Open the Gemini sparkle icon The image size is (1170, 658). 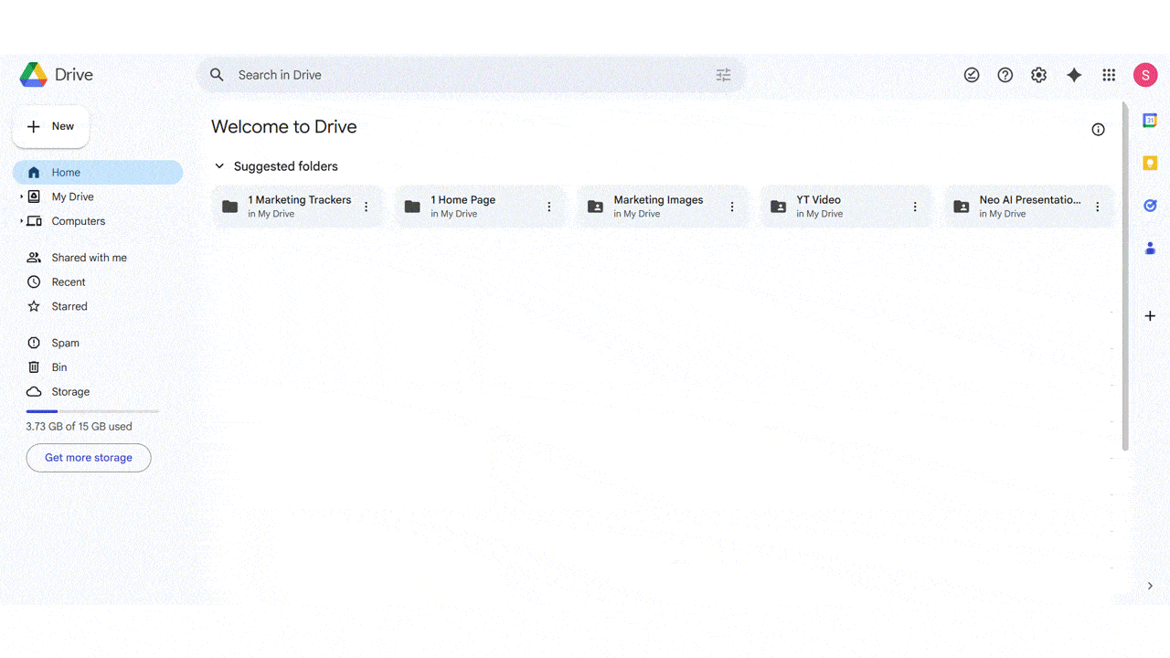point(1074,75)
